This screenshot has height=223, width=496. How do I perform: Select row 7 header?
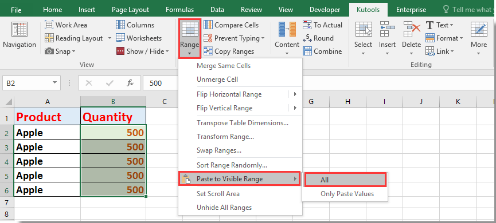click(7, 202)
